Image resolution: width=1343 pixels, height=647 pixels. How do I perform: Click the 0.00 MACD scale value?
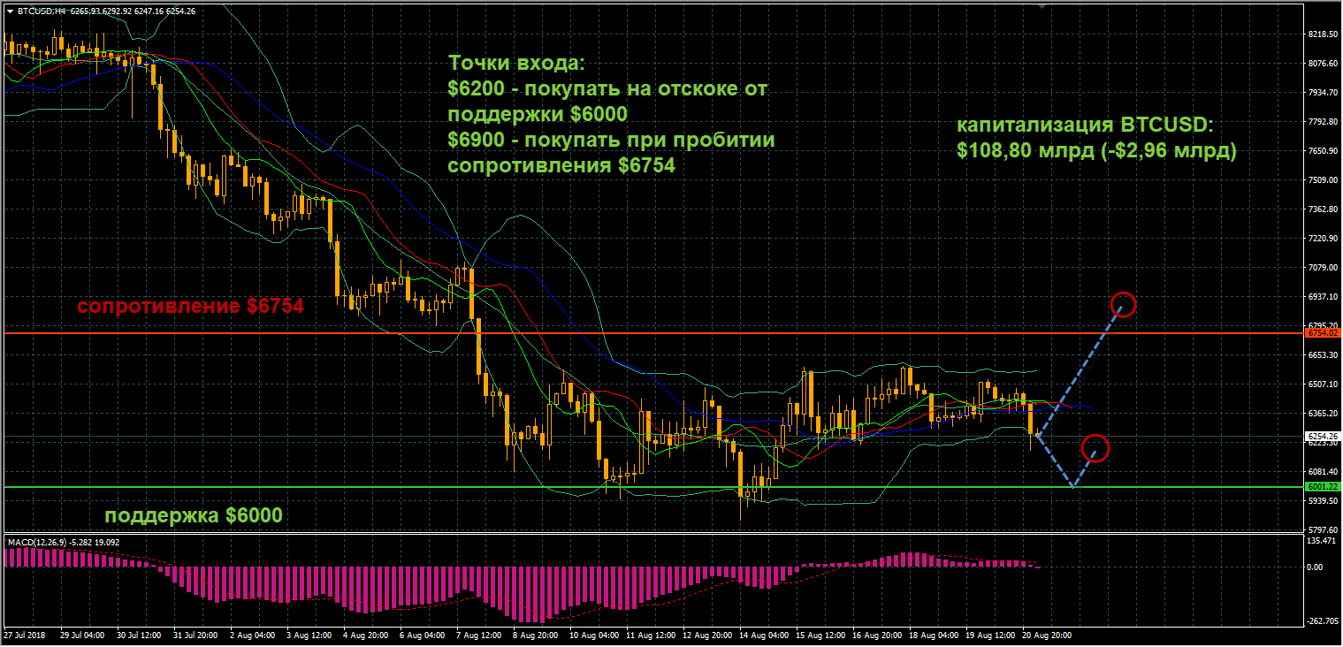click(1315, 567)
